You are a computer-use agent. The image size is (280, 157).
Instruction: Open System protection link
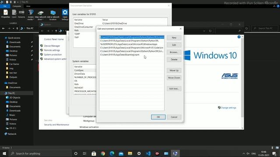53,55
